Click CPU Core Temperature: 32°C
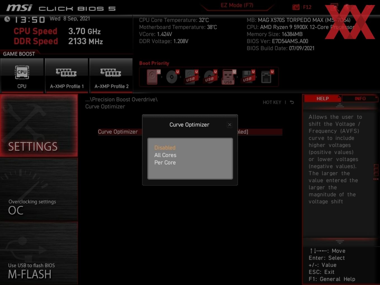The image size is (380, 285). tap(174, 20)
